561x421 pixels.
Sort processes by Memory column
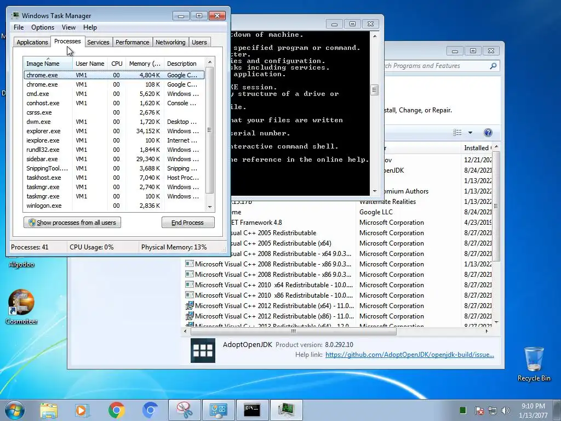(145, 64)
